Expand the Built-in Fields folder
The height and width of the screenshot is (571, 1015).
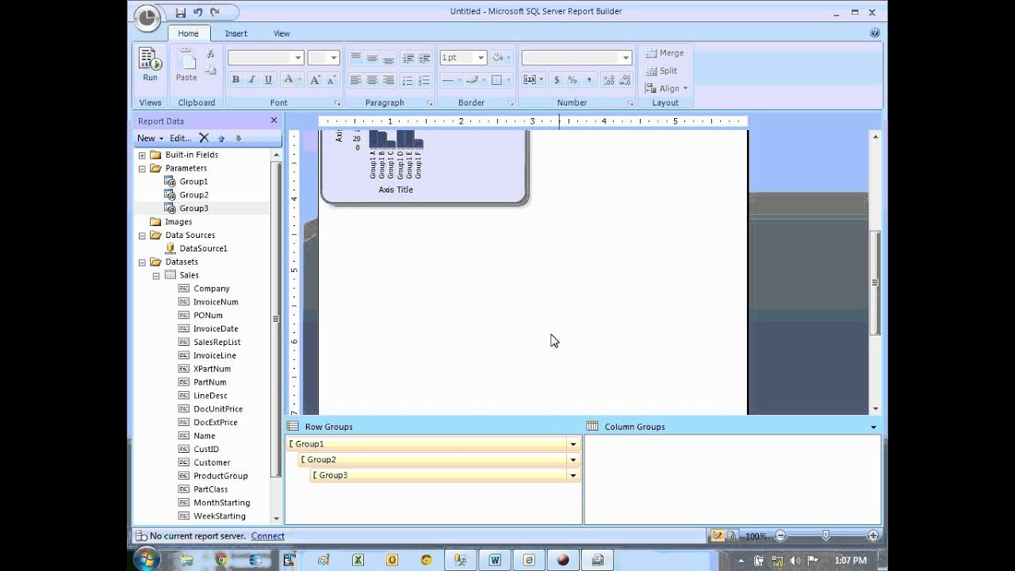(142, 155)
